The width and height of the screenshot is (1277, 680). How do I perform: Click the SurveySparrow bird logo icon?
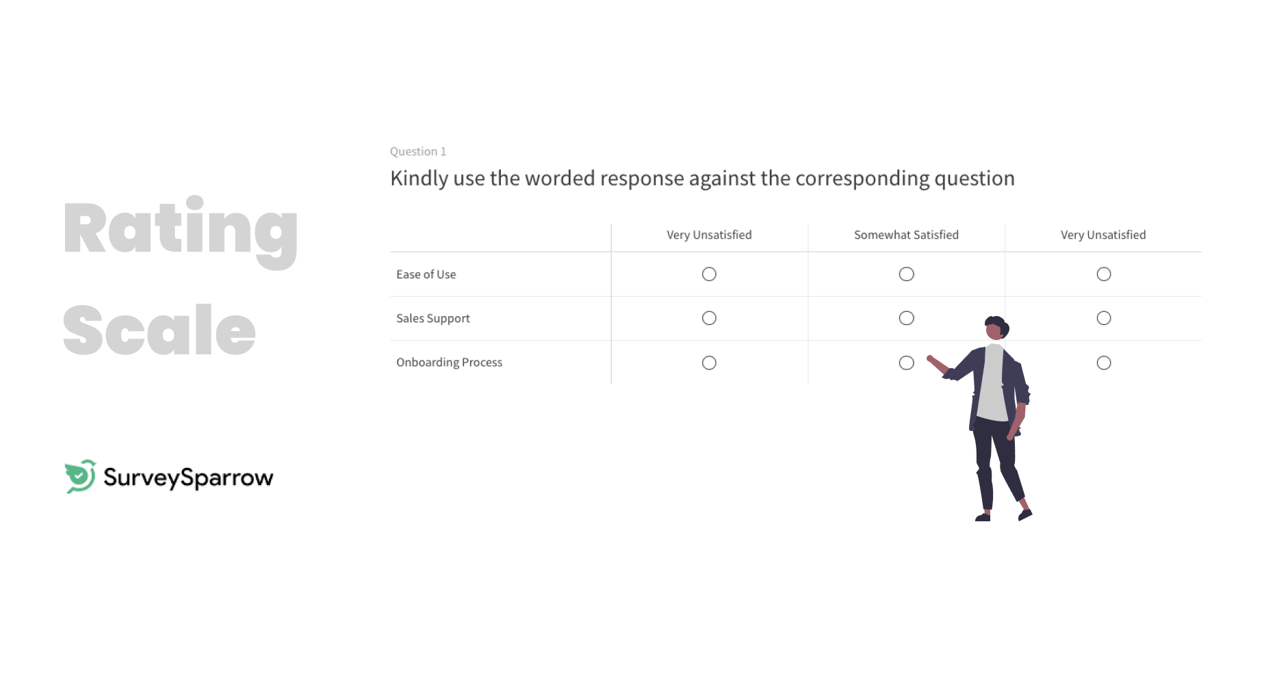[x=79, y=476]
